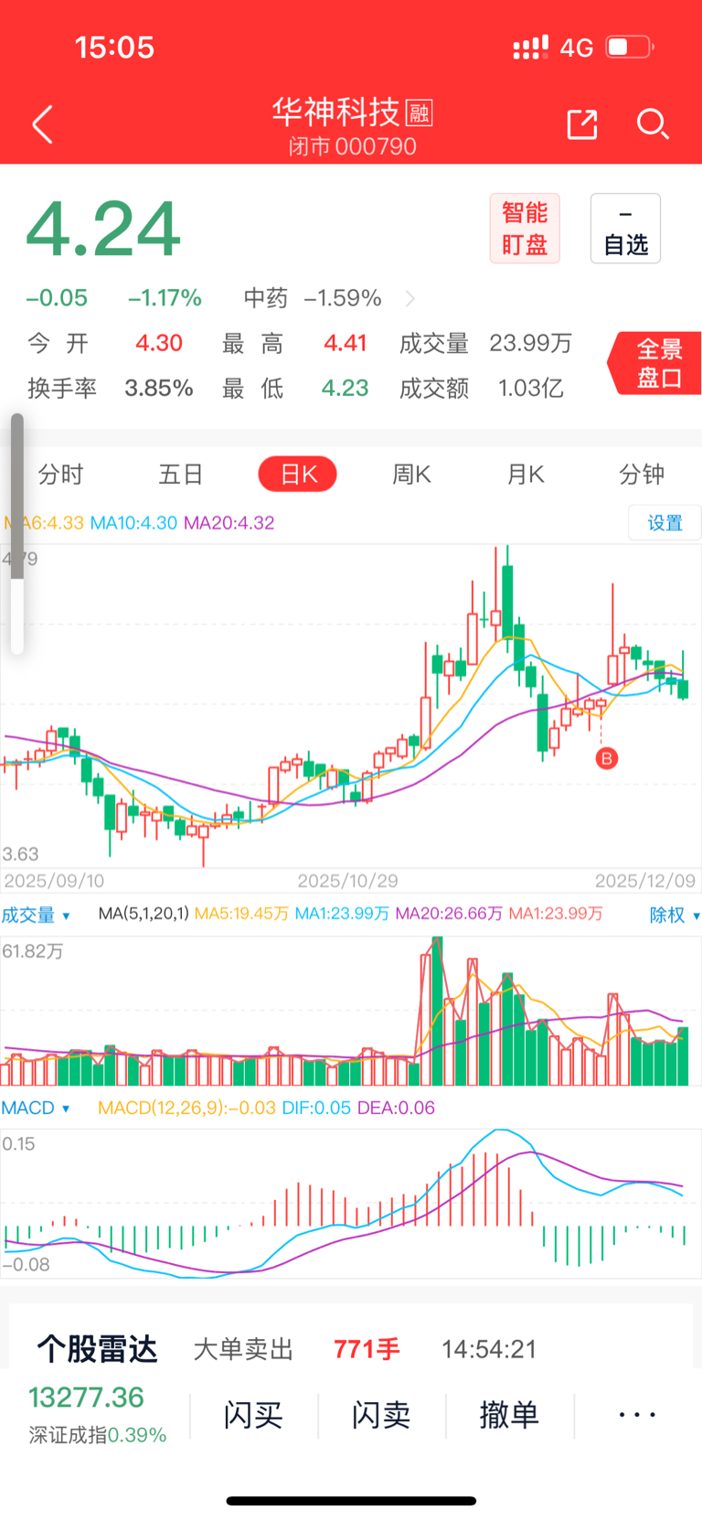The height and width of the screenshot is (1521, 702).
Task: Tap the stock name 华神科技
Action: (x=335, y=112)
